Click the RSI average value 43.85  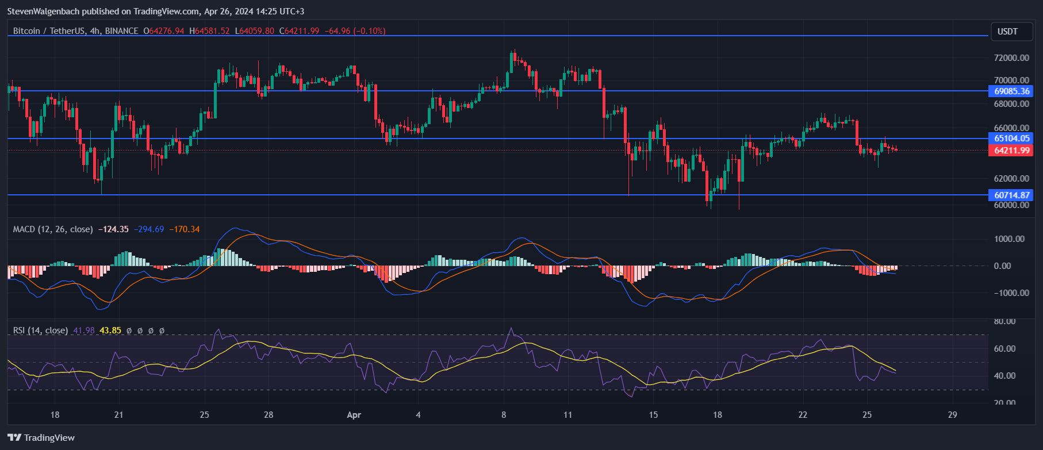coord(110,330)
